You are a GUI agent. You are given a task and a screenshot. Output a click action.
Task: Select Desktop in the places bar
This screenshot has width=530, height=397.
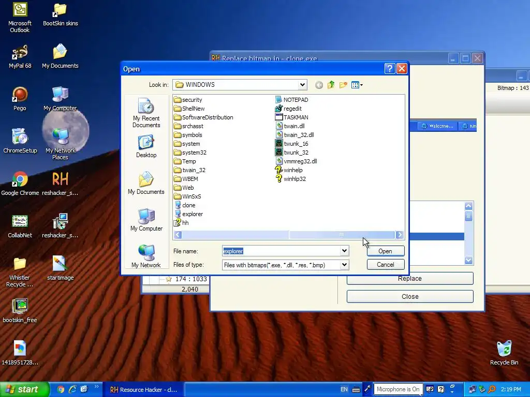tap(146, 146)
